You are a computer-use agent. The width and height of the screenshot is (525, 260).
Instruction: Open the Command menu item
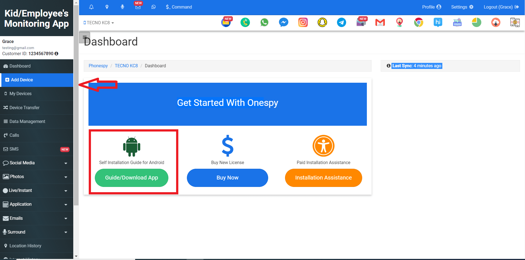click(179, 7)
